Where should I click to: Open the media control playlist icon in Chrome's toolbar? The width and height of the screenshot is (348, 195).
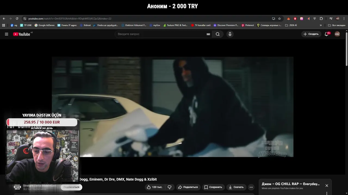click(x=331, y=19)
